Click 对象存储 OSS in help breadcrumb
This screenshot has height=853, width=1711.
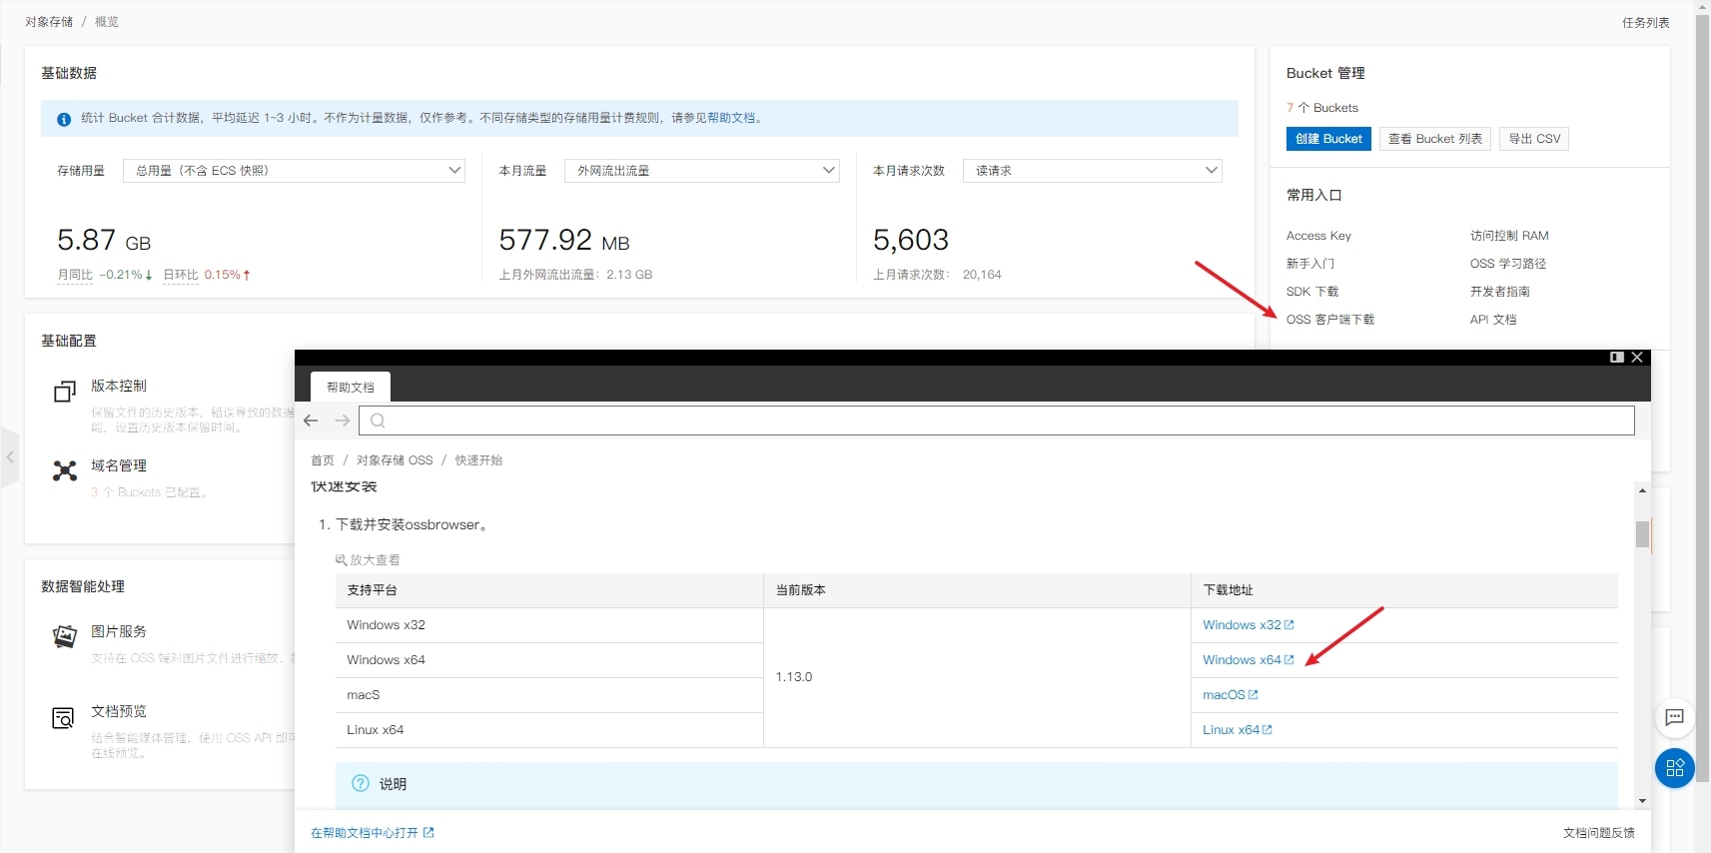395,460
